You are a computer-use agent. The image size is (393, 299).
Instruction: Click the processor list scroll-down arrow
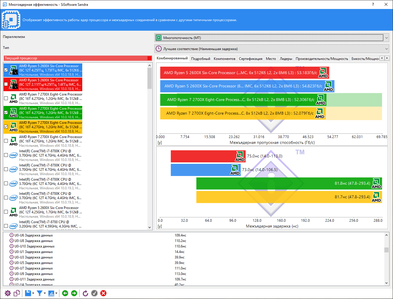[x=150, y=228]
